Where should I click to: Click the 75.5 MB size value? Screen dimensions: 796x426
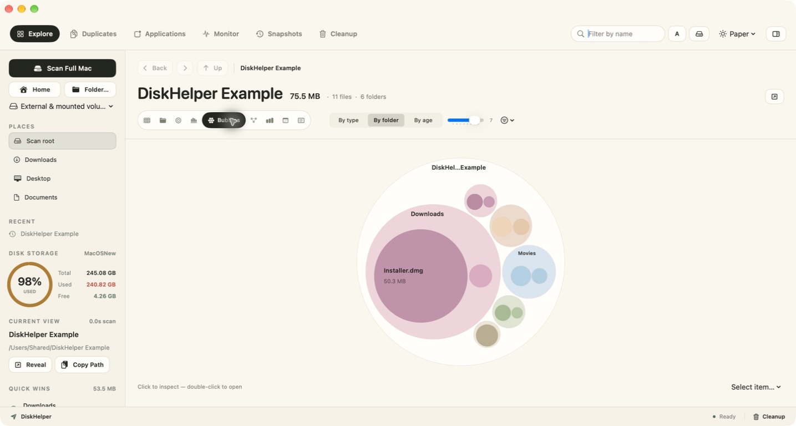click(305, 97)
